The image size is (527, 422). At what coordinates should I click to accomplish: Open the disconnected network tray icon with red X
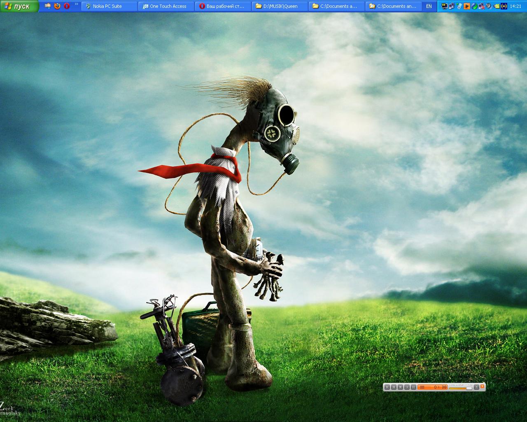pyautogui.click(x=482, y=6)
